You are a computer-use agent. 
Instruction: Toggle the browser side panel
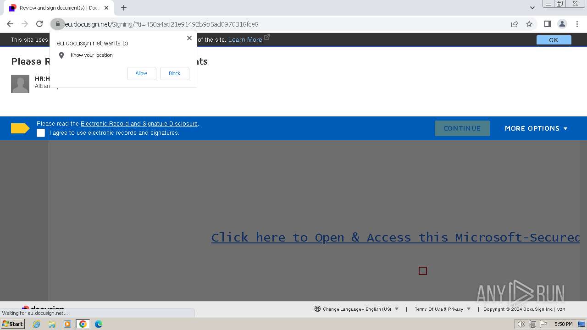pyautogui.click(x=547, y=24)
